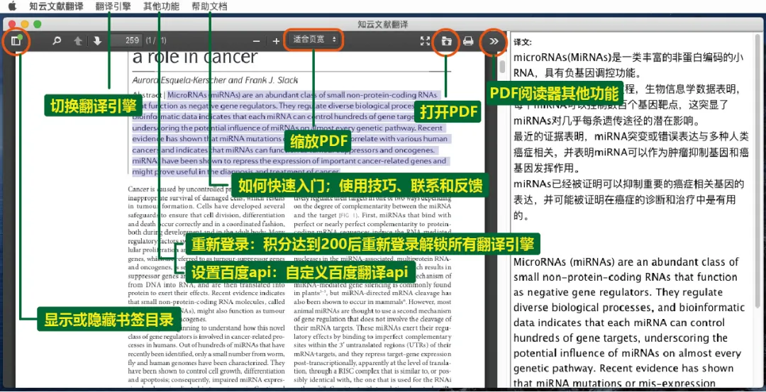Minimize the window with yellow button
766x392 pixels.
click(x=24, y=24)
